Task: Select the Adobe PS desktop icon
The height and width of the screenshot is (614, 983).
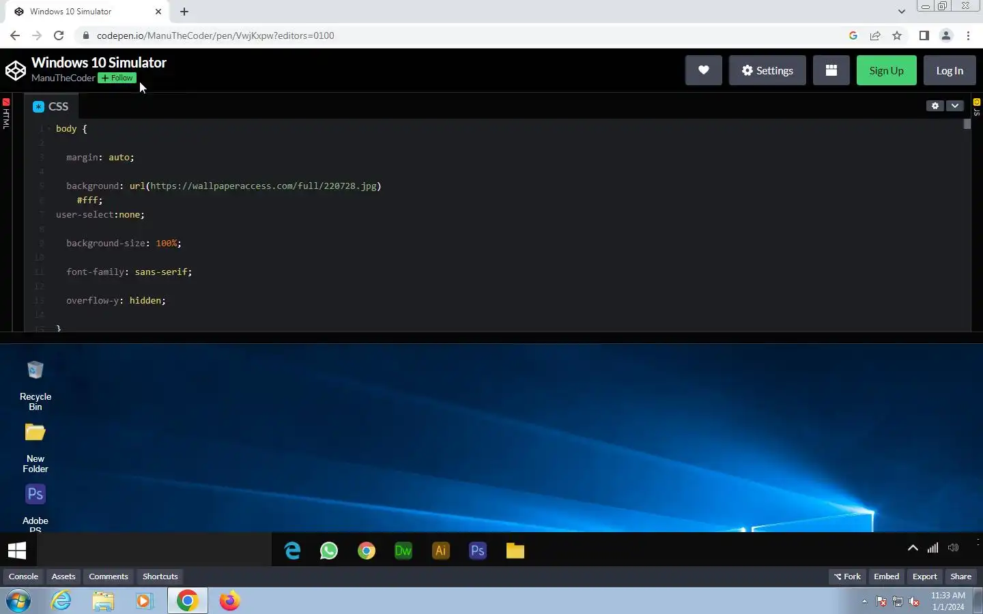Action: tap(35, 508)
